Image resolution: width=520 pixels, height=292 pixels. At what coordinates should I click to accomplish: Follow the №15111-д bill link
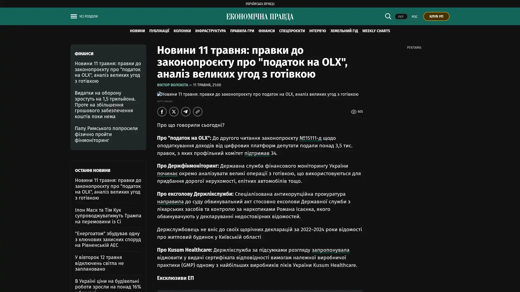pyautogui.click(x=310, y=138)
